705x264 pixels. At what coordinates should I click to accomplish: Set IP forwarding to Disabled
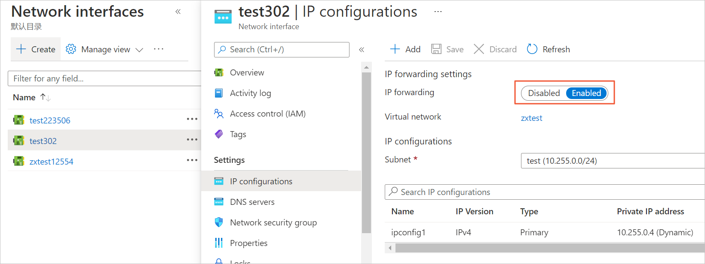[x=544, y=93]
